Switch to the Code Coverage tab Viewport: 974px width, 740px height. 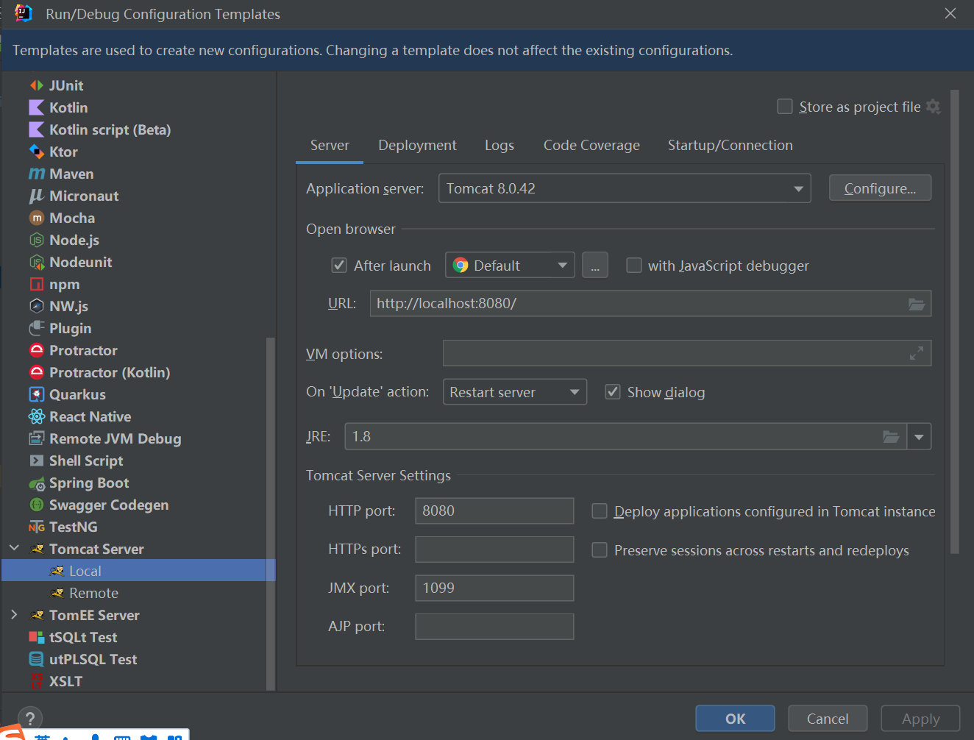point(591,146)
